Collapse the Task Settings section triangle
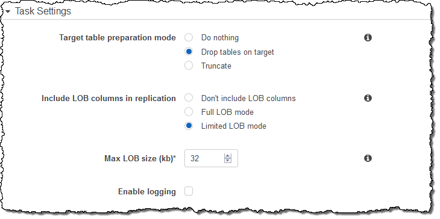440x219 pixels. pyautogui.click(x=8, y=12)
